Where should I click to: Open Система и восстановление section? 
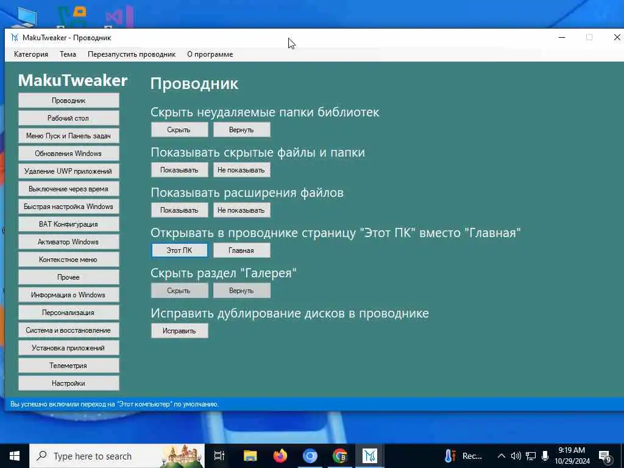coord(68,330)
